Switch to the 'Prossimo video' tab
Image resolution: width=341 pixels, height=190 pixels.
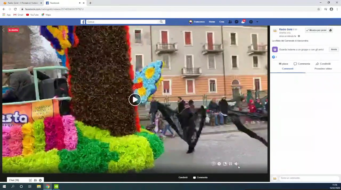pos(323,69)
